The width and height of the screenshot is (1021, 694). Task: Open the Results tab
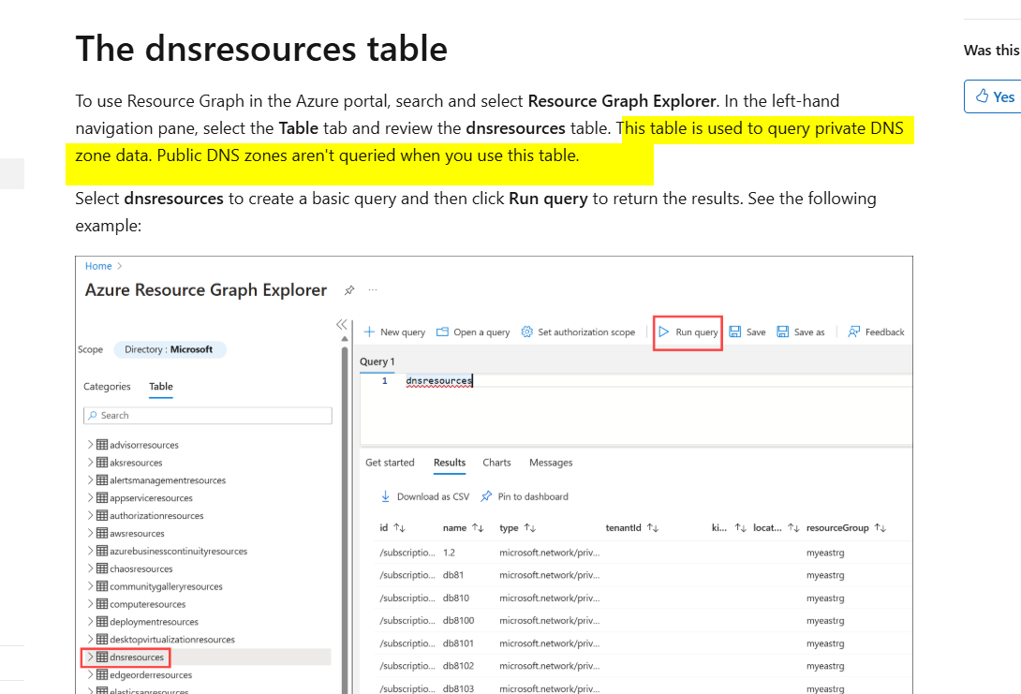coord(450,463)
